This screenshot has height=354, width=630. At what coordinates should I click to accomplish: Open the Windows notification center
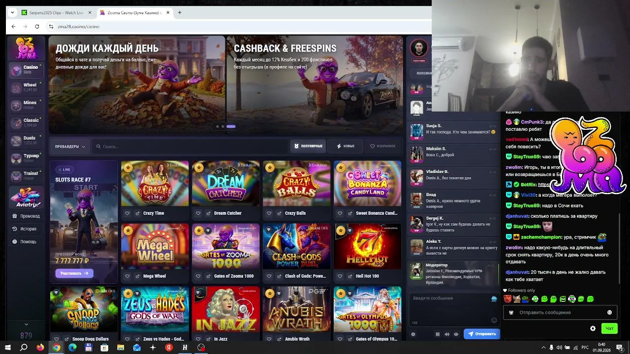point(619,348)
